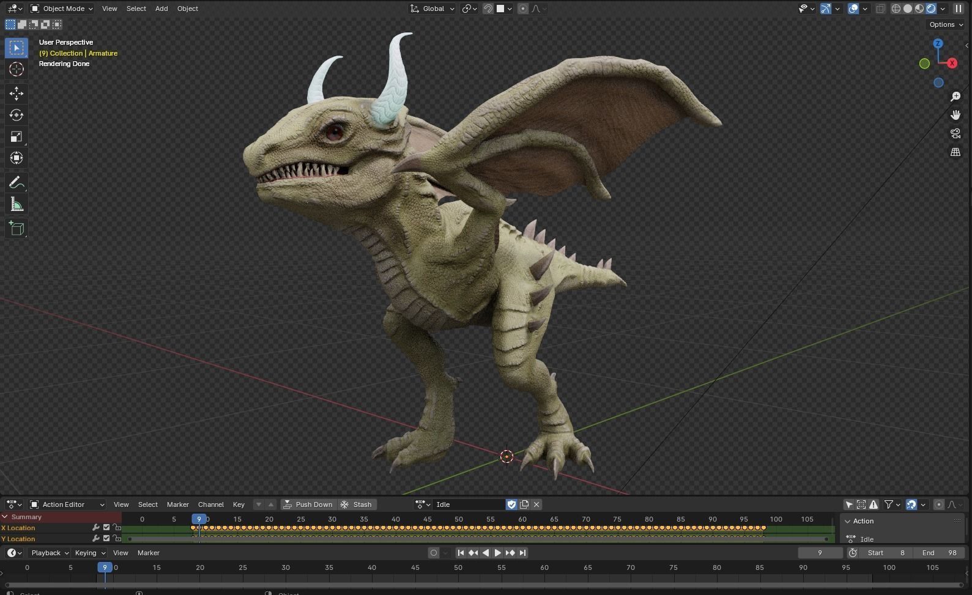This screenshot has width=972, height=595.
Task: Click the pan view hand icon
Action: pos(955,115)
